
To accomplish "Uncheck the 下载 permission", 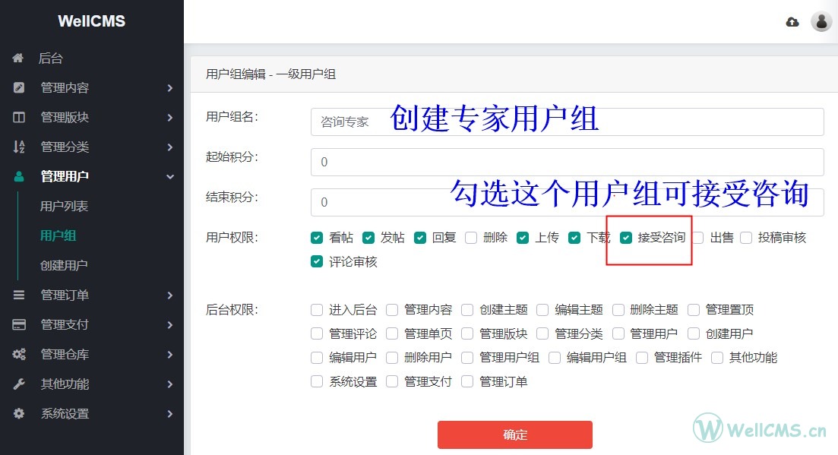I will click(574, 238).
